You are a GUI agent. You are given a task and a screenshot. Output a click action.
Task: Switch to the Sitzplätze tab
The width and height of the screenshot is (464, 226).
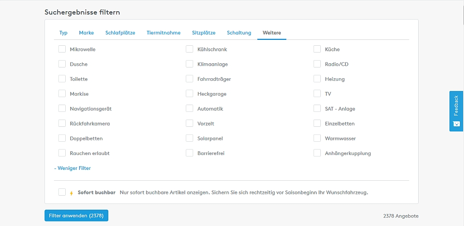203,33
